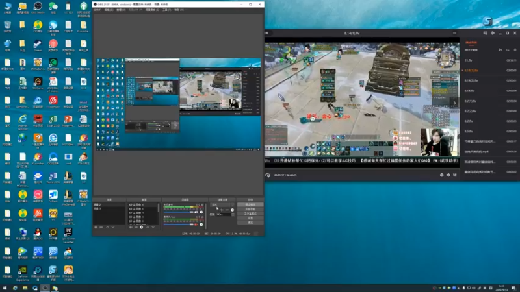
Task: Add a new source with plus icon
Action: pyautogui.click(x=131, y=227)
